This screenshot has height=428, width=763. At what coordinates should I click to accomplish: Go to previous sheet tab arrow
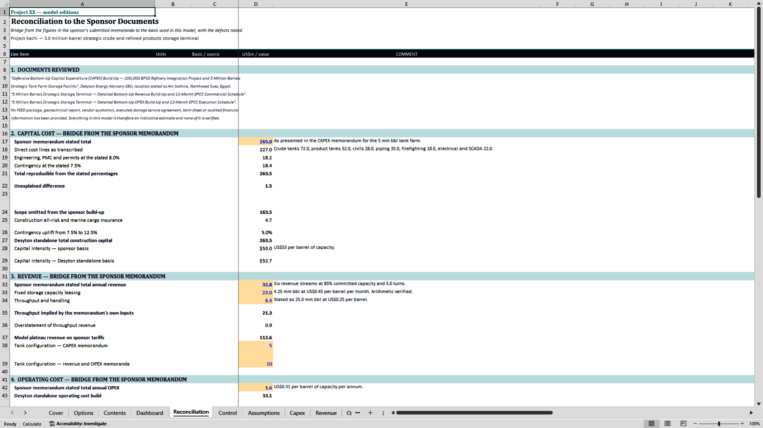coord(12,413)
